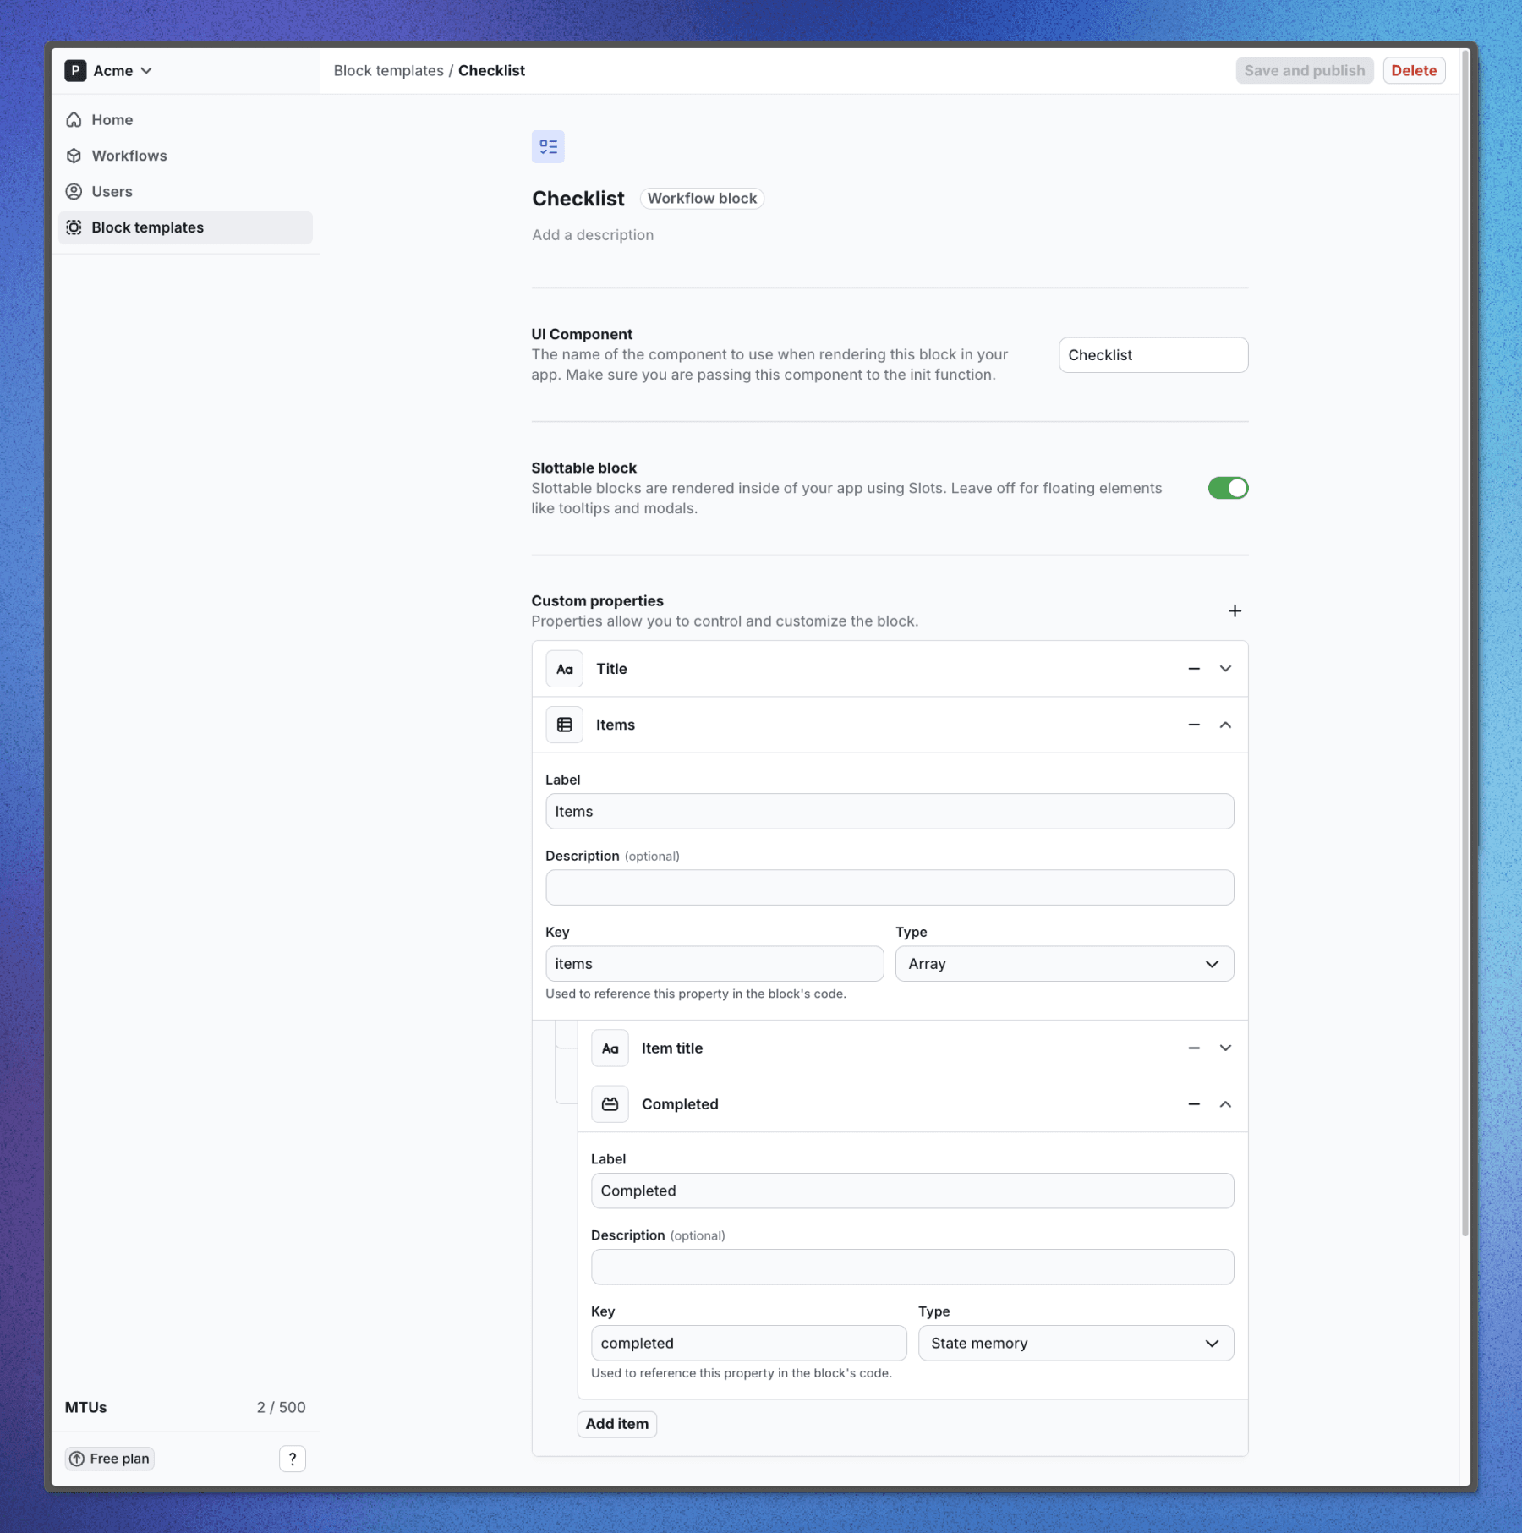Click the text icon next to Item title
1522x1533 pixels.
pos(610,1048)
